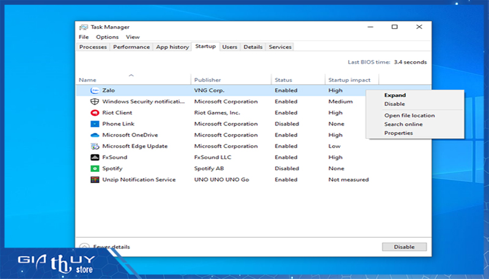This screenshot has height=279, width=489.
Task: Select the FxSound entry
Action: pyautogui.click(x=115, y=157)
